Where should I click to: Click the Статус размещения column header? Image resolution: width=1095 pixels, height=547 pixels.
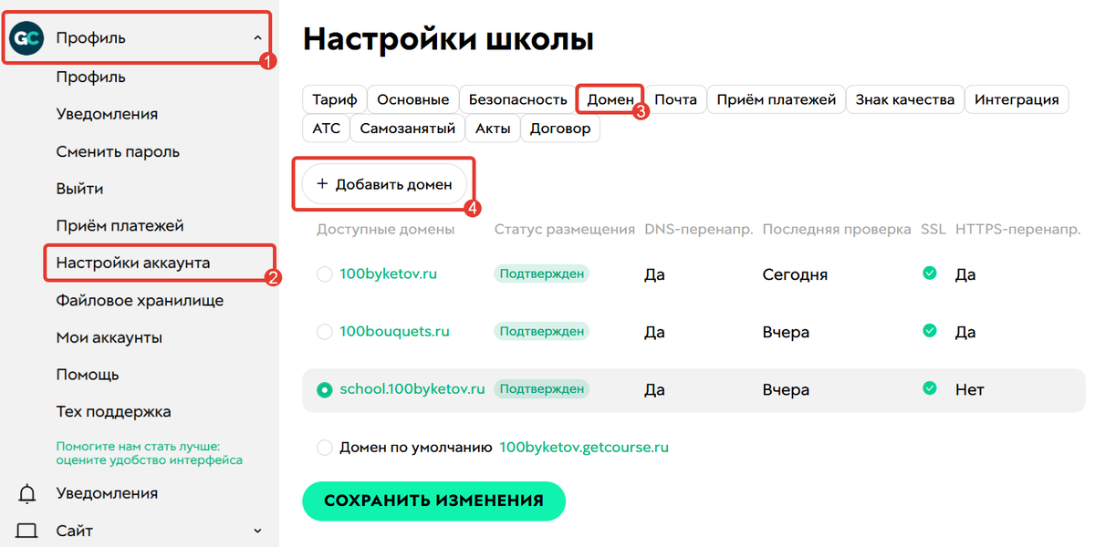564,229
